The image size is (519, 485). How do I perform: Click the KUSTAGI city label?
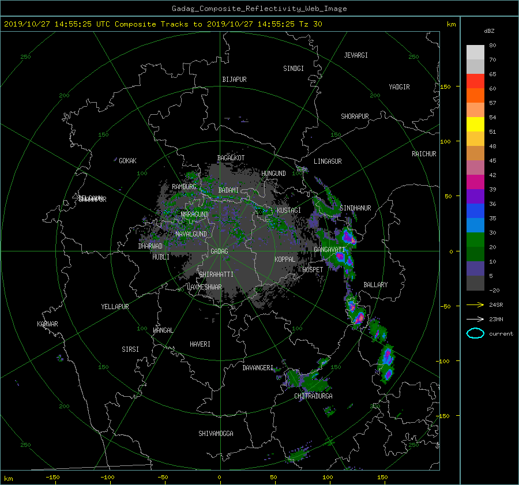(x=289, y=210)
